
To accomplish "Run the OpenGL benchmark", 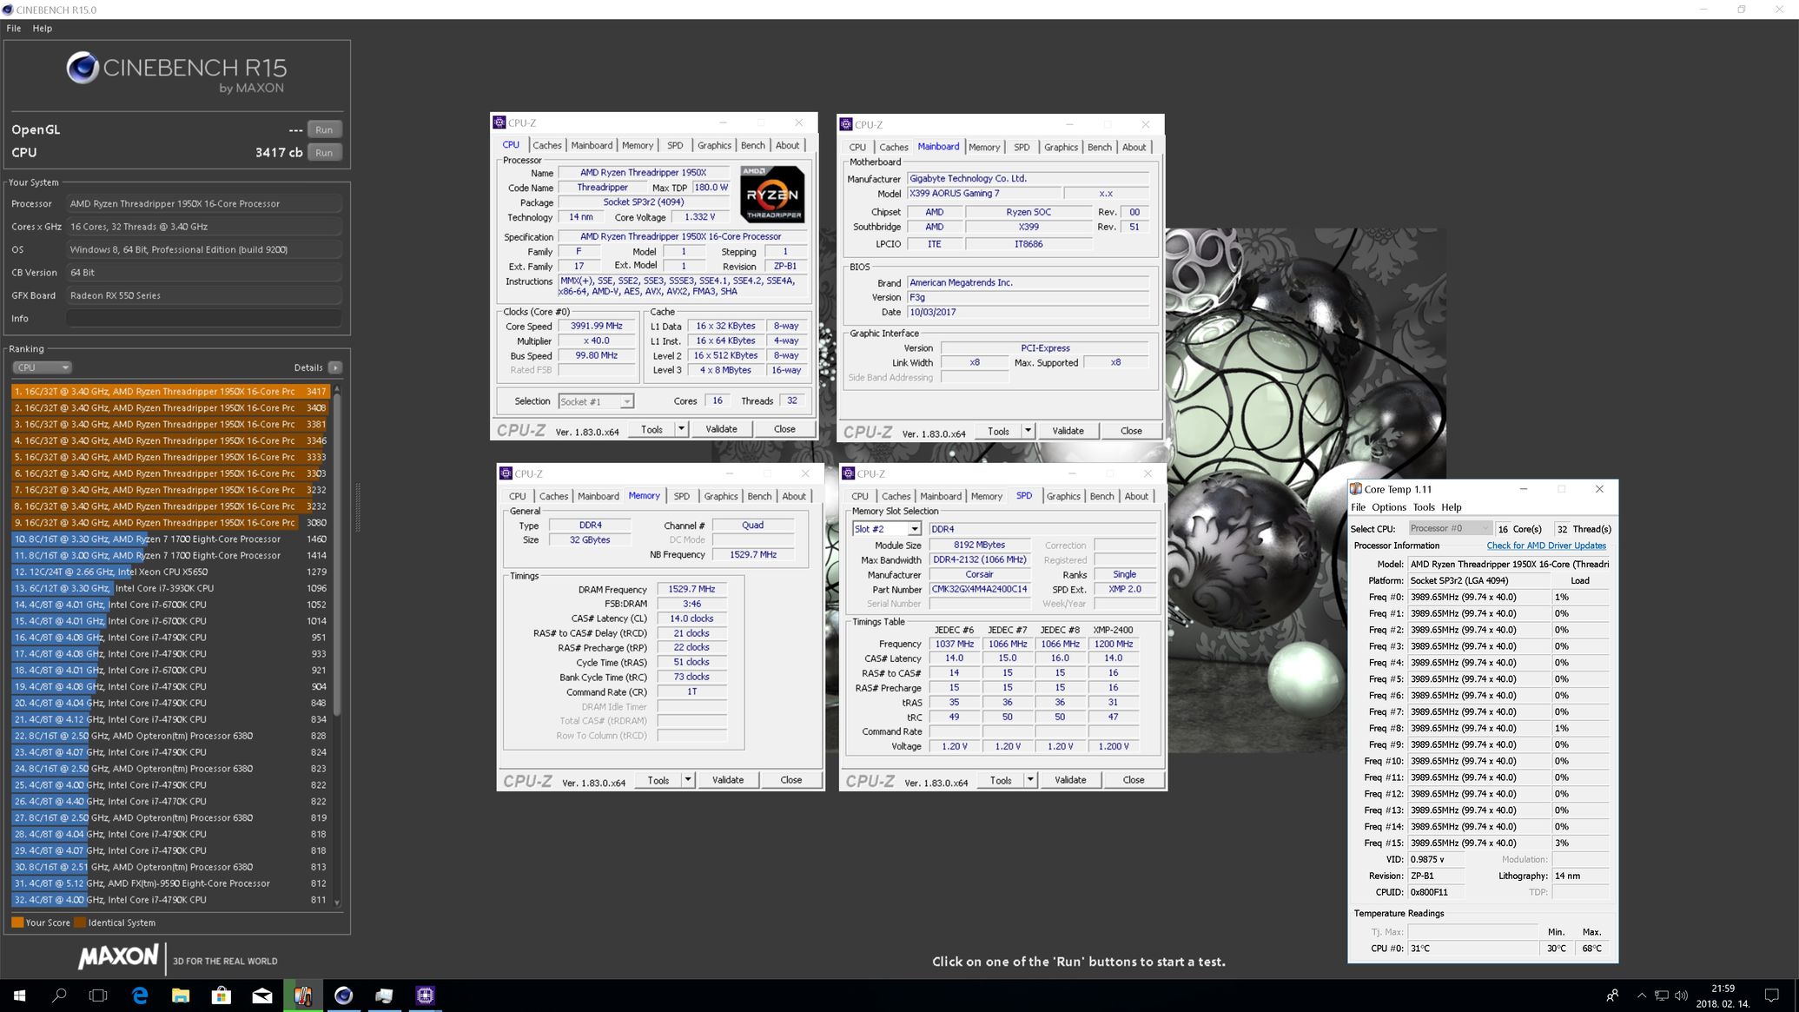I will pyautogui.click(x=324, y=129).
